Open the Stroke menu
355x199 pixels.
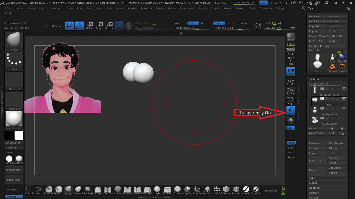(227, 8)
